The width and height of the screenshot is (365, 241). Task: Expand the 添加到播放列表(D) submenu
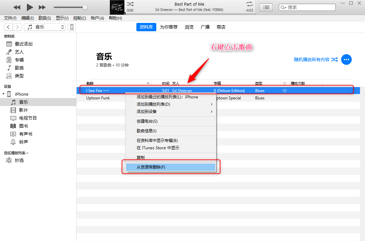tap(171, 104)
